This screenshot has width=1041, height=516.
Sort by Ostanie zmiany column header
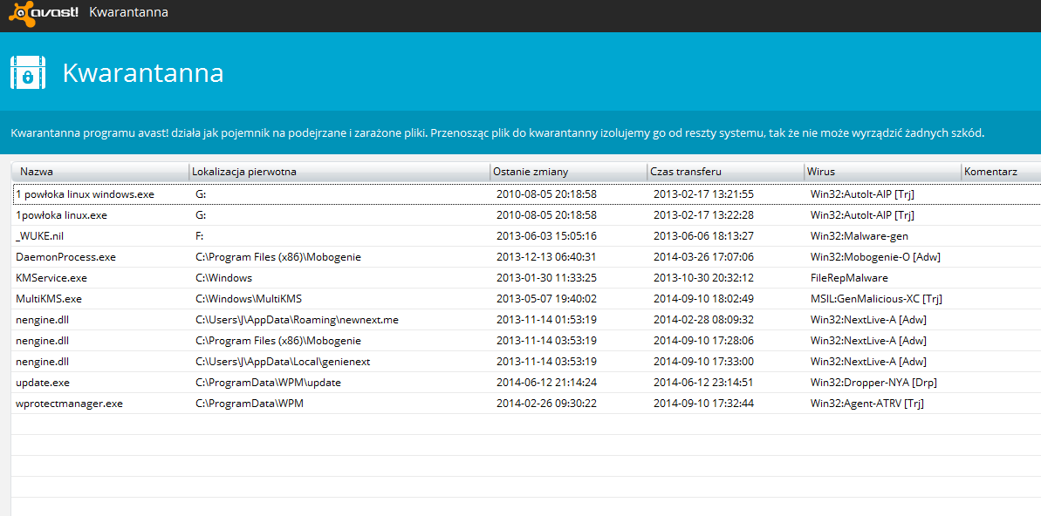point(568,172)
